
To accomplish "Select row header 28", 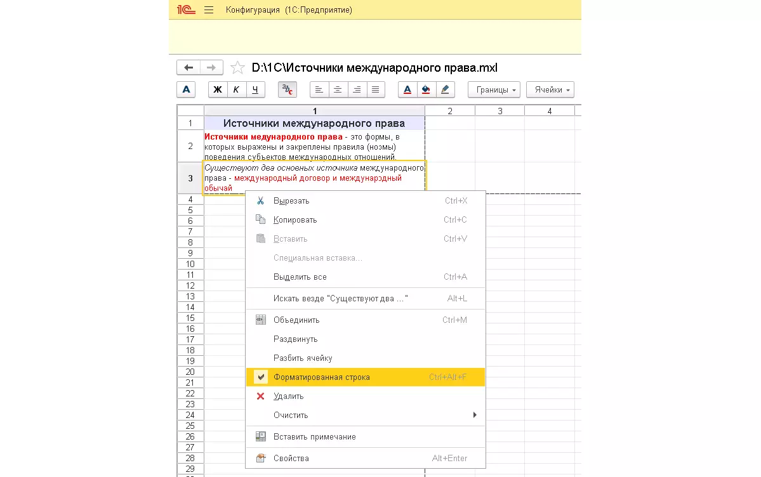I will point(190,458).
